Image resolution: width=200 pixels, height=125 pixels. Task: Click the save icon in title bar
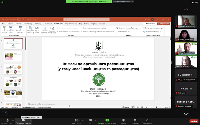coord(23,19)
